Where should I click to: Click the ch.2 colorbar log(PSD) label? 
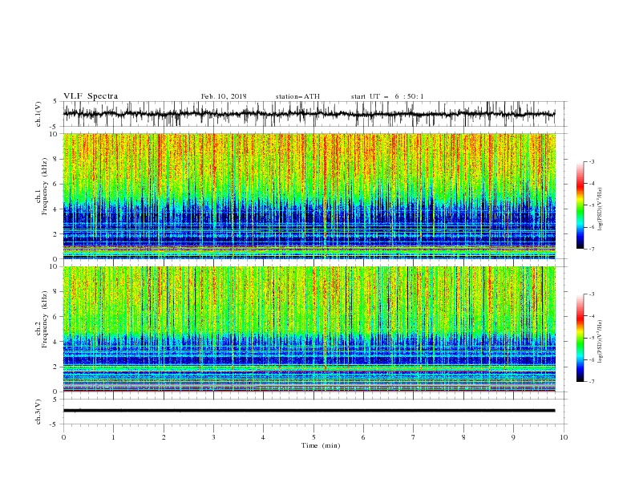click(x=600, y=341)
